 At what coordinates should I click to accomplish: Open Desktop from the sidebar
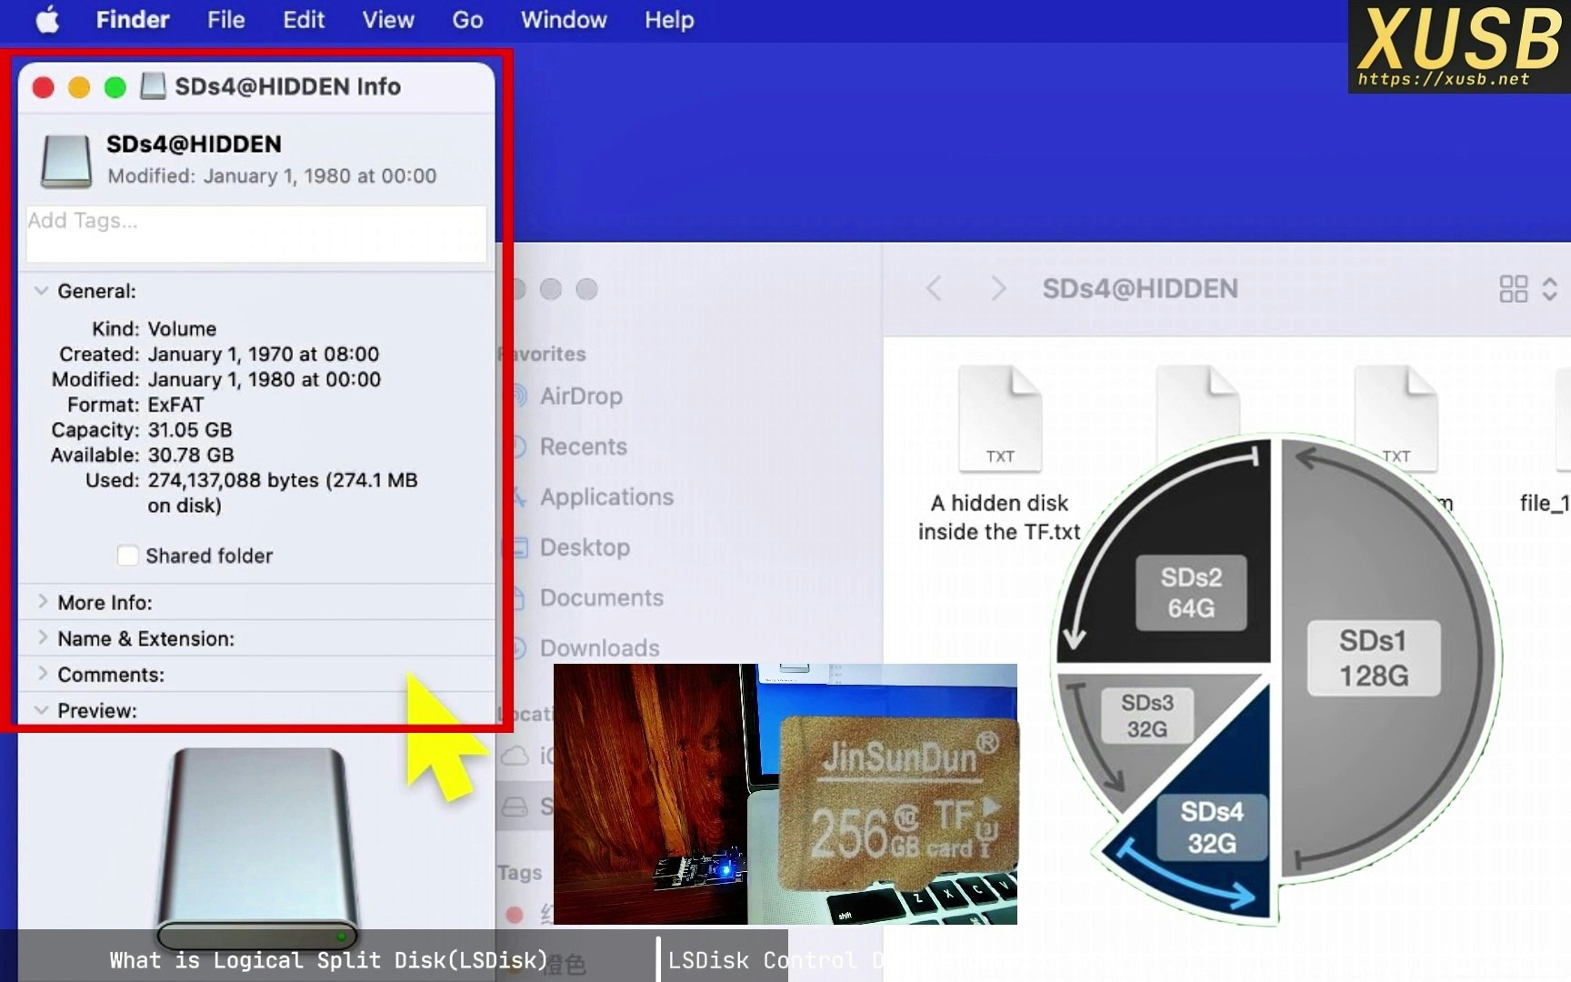tap(584, 547)
